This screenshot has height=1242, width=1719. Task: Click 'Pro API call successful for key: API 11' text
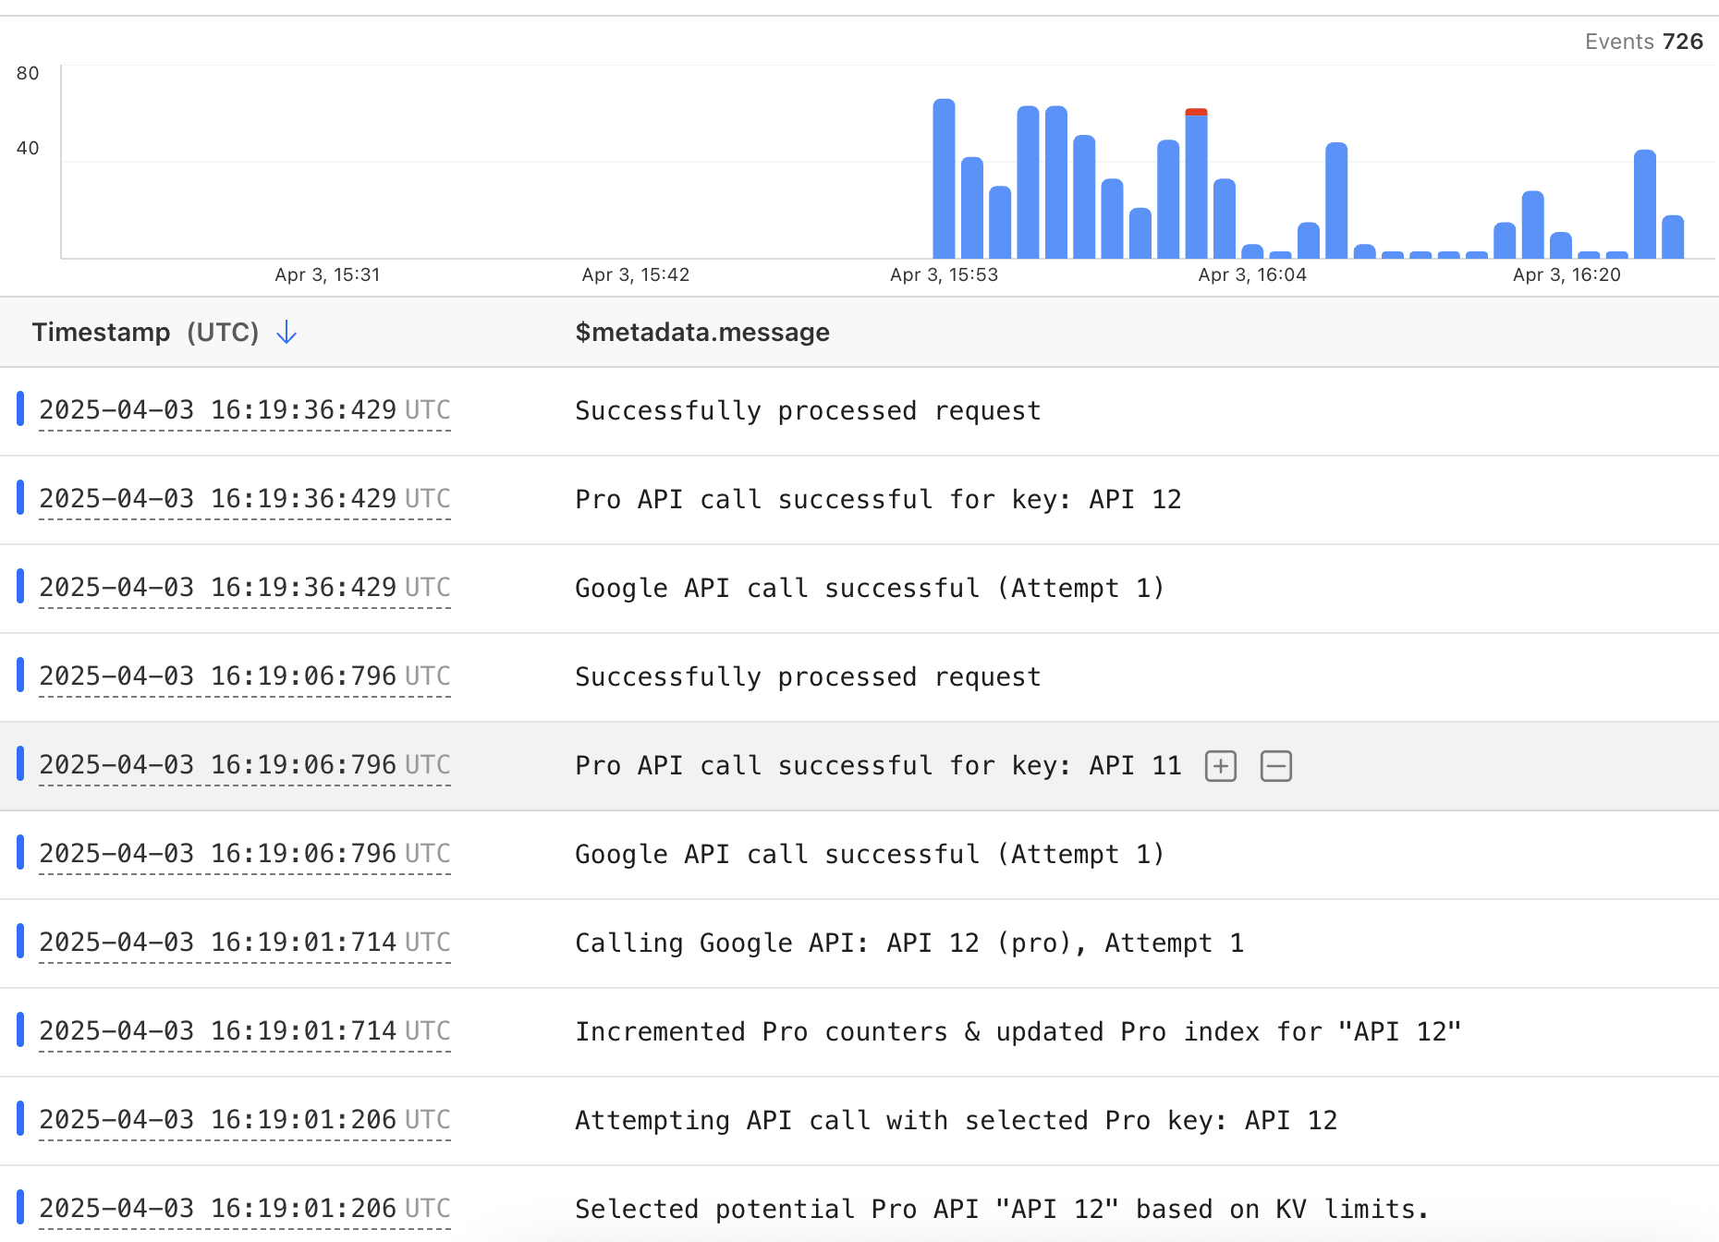(x=877, y=766)
